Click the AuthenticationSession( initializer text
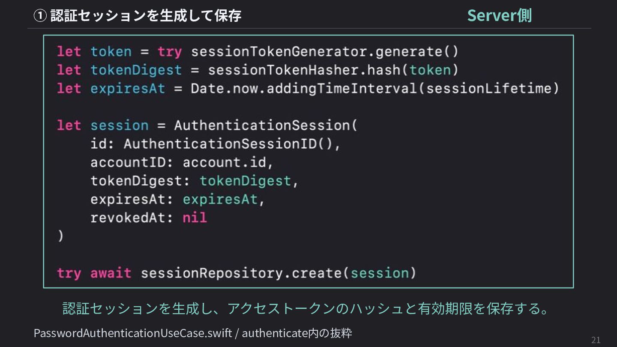 [266, 125]
